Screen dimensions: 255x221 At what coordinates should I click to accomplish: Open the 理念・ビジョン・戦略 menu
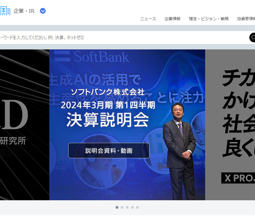pyautogui.click(x=209, y=19)
